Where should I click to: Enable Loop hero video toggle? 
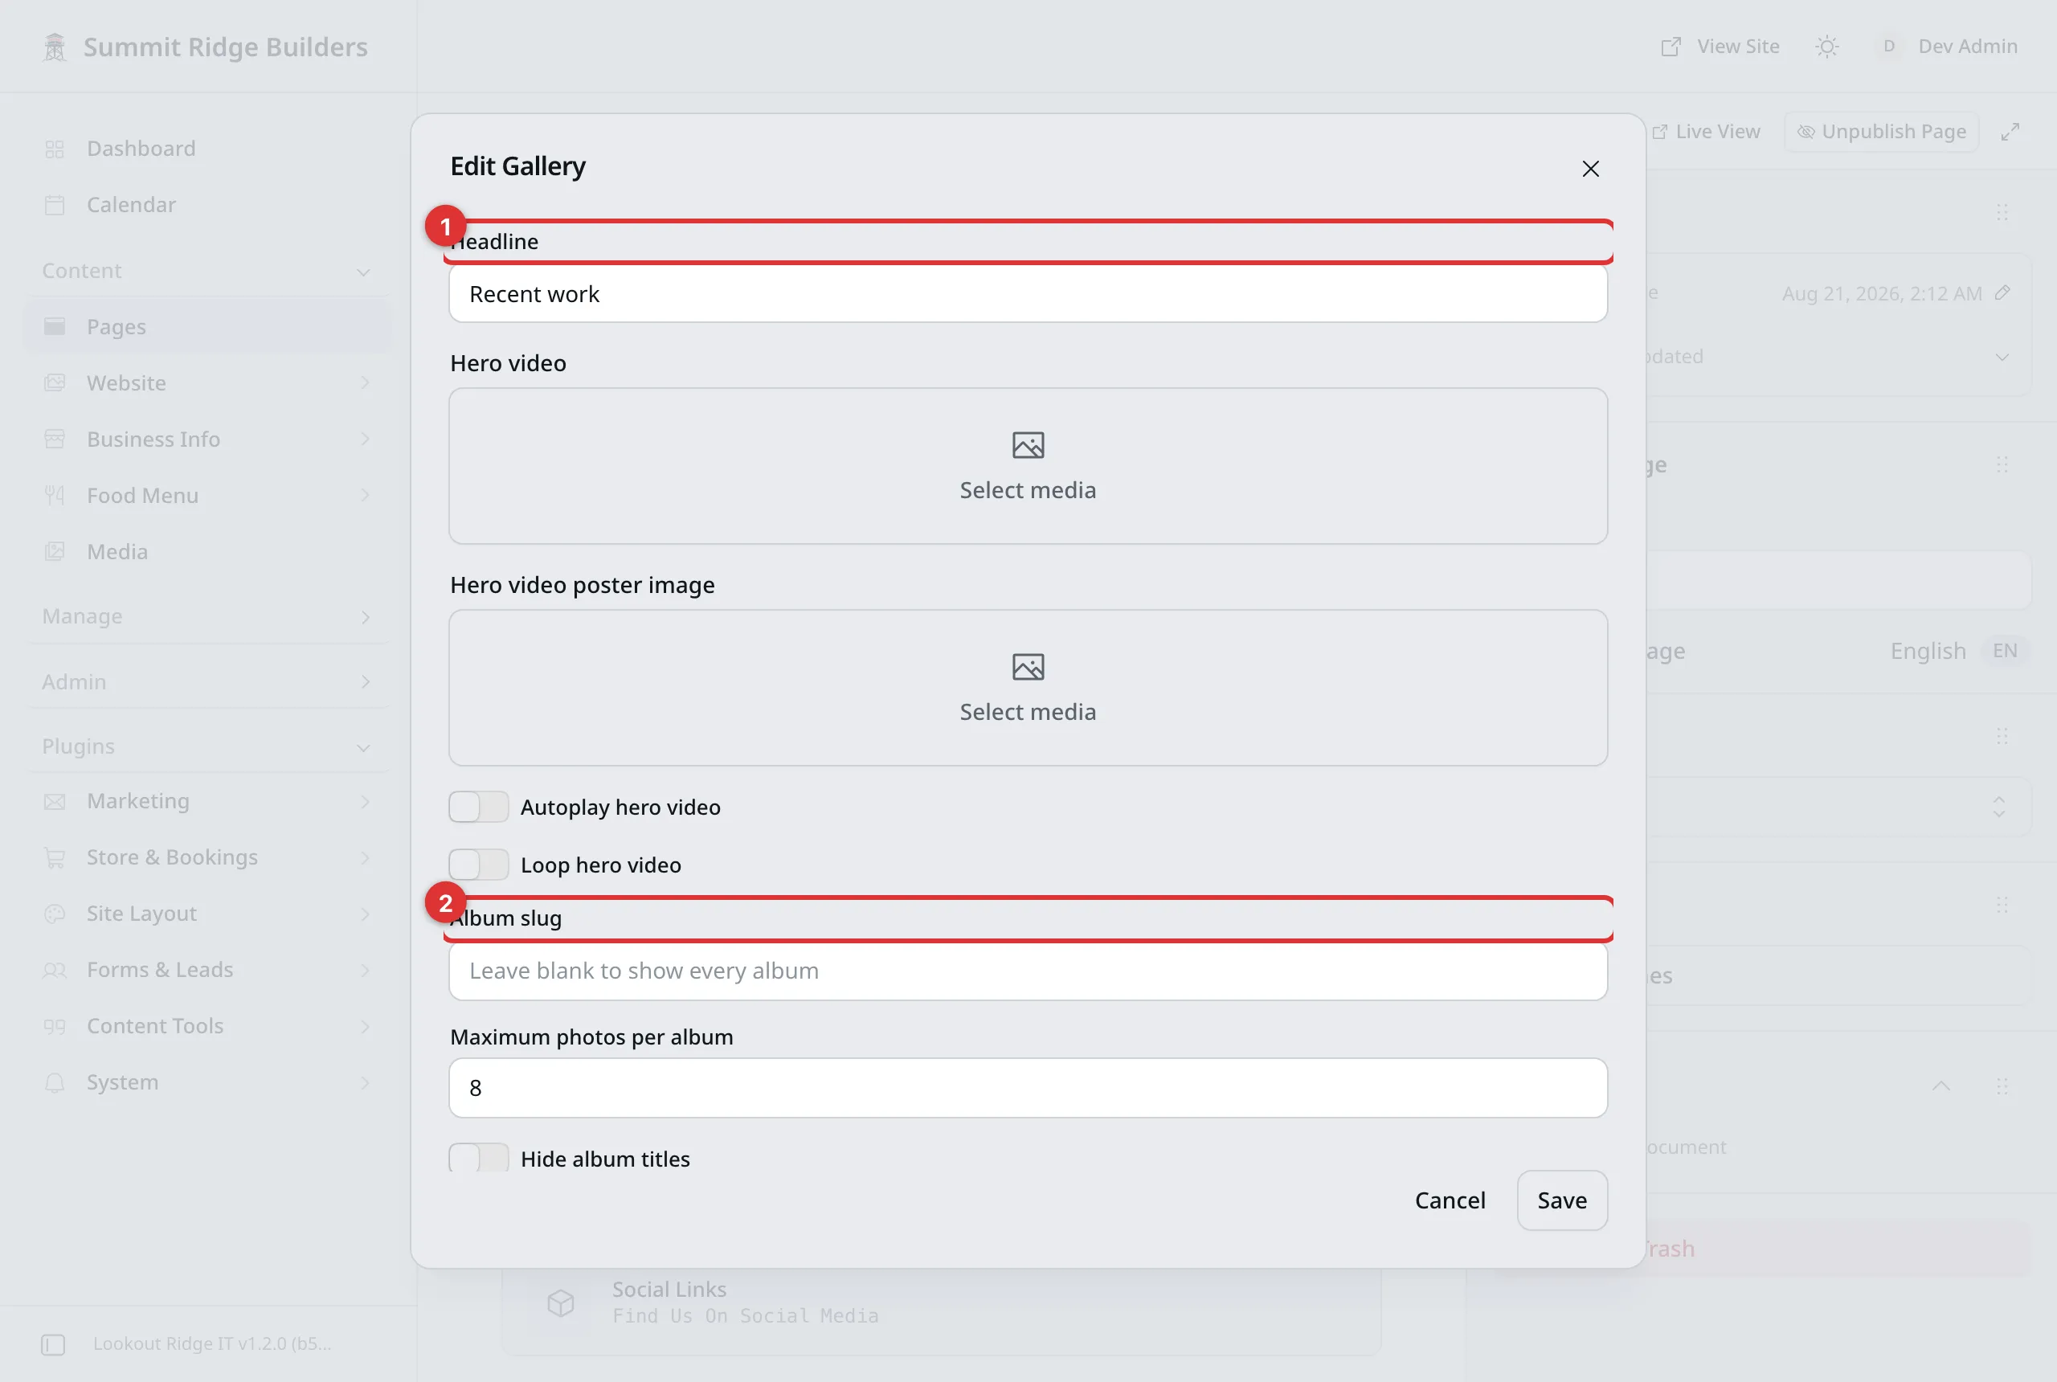coord(479,865)
